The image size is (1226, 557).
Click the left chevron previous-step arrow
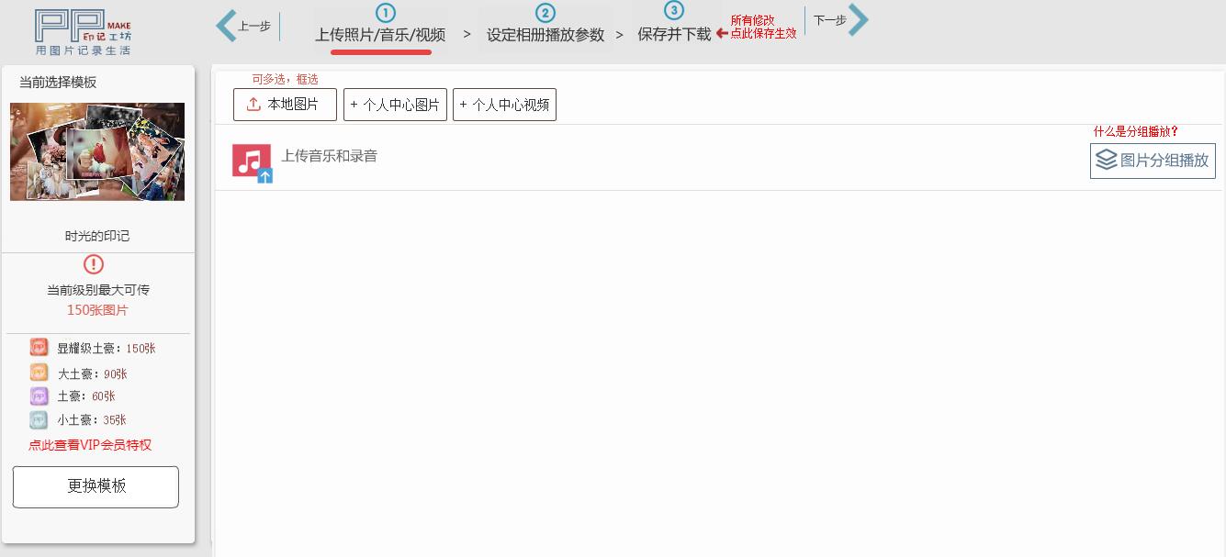(226, 26)
